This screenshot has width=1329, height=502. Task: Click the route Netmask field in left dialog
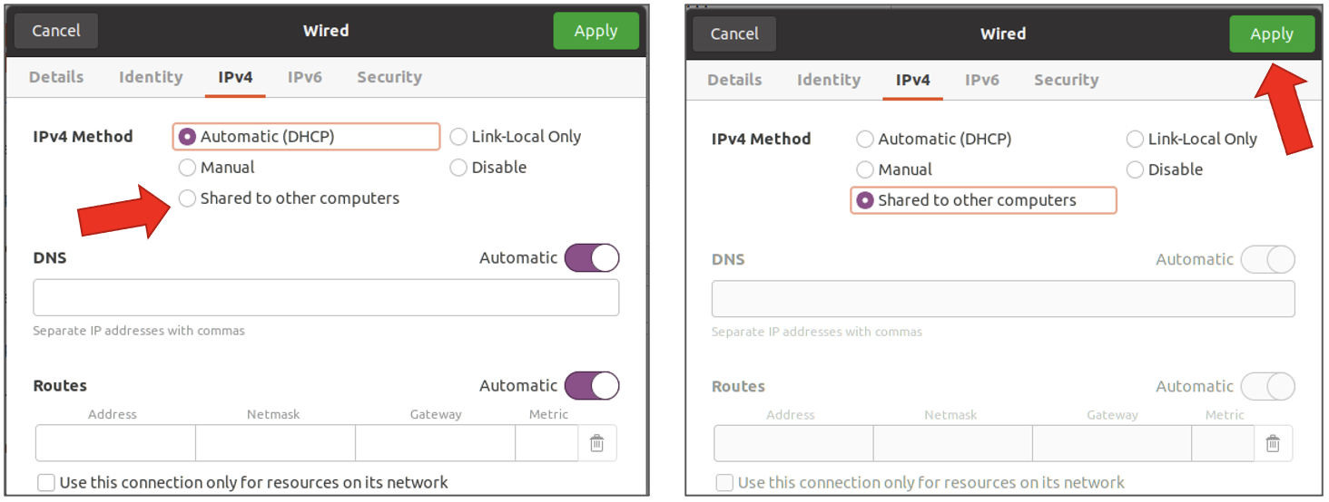(x=275, y=443)
